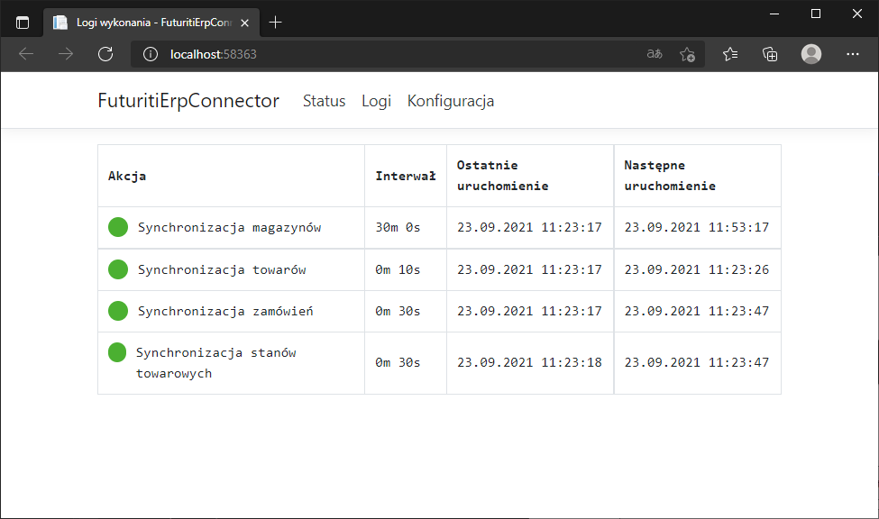This screenshot has height=519, width=879.
Task: Click the site information icon in address bar
Action: (x=151, y=54)
